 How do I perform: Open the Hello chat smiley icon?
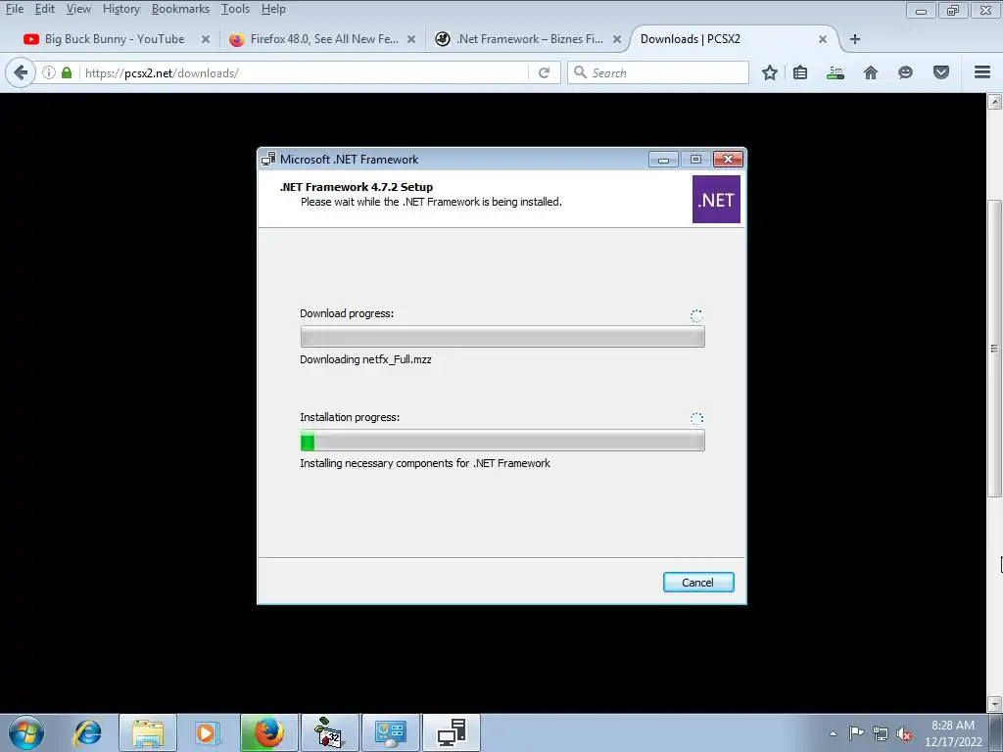pyautogui.click(x=905, y=72)
